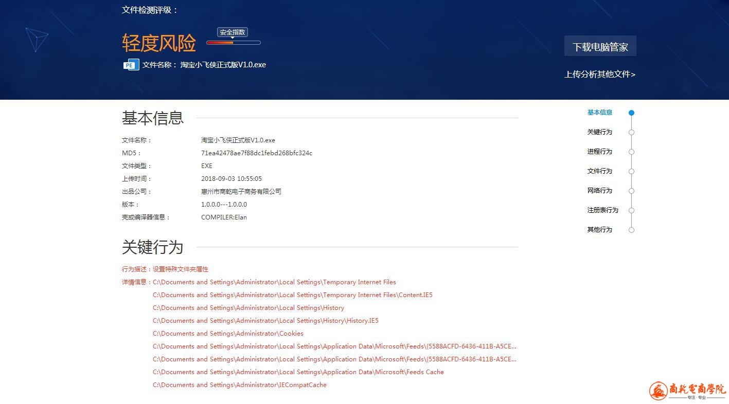Click the 商乾电商学院 watermark logo
The width and height of the screenshot is (729, 404).
[x=687, y=391]
